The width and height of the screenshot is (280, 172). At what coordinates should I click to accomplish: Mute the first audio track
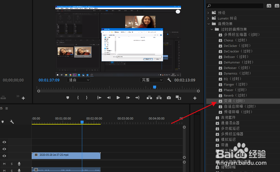pos(4,164)
